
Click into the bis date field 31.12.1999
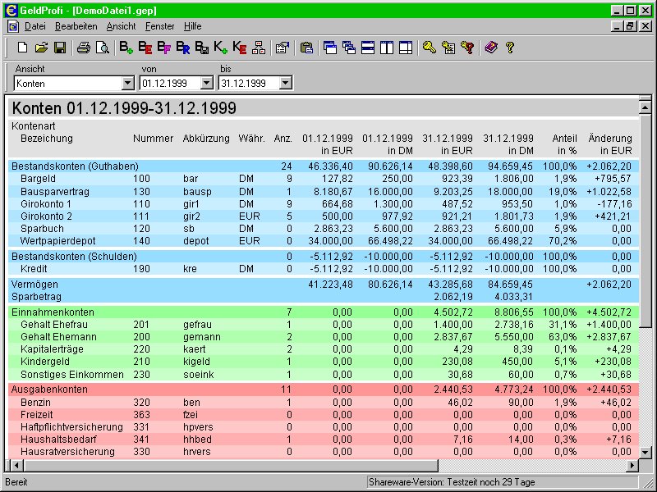pos(250,84)
